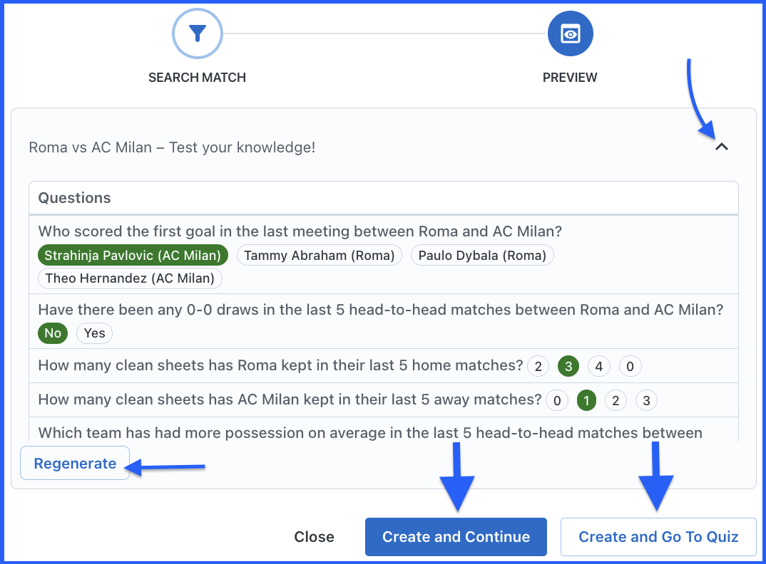Select No for the 0-0 draws question

click(x=53, y=333)
